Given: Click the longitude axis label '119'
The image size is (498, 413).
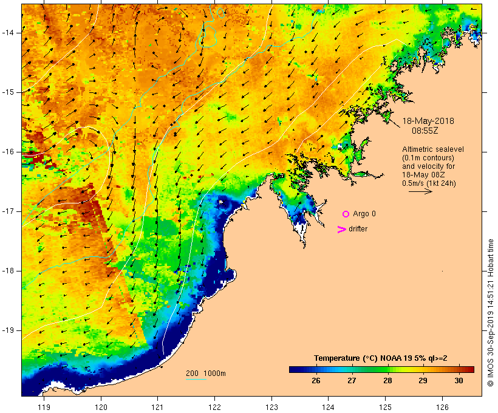Looking at the screenshot, I should pos(44,408).
